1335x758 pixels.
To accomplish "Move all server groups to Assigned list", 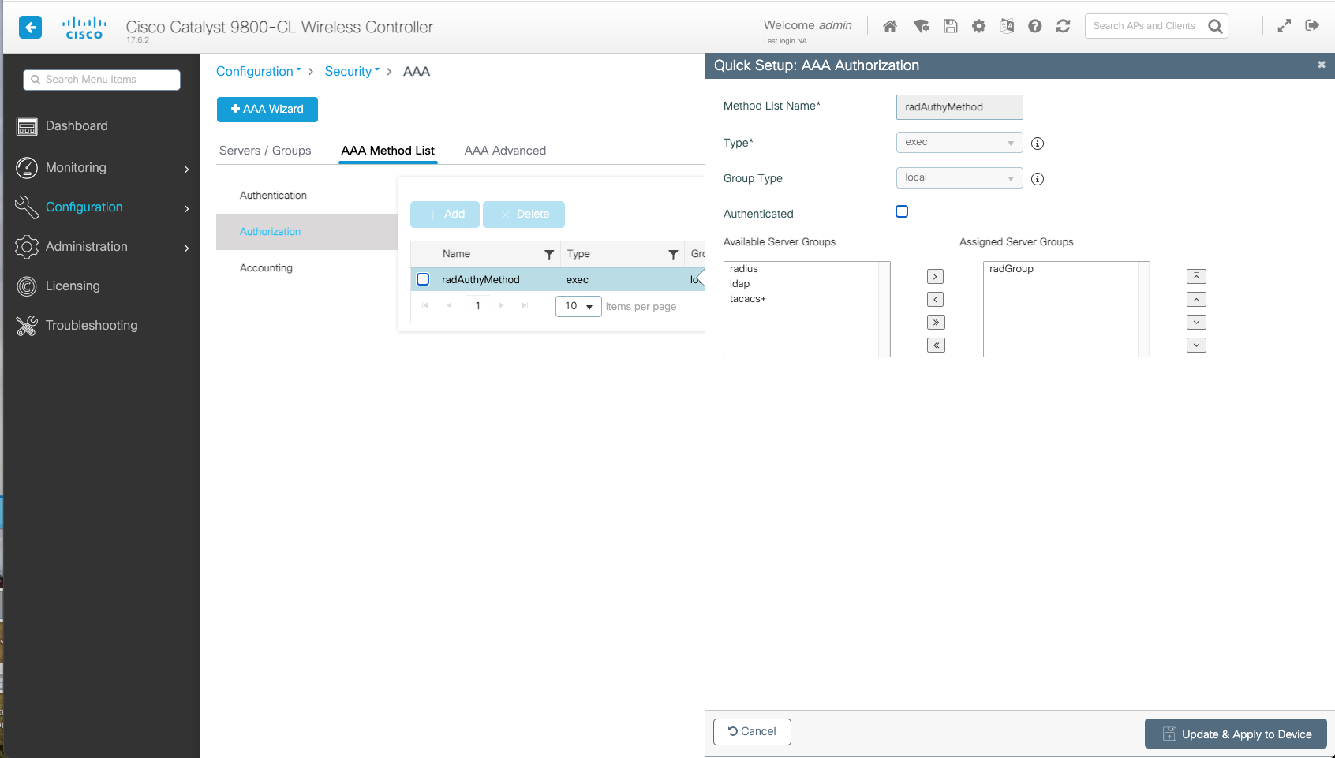I will 936,323.
